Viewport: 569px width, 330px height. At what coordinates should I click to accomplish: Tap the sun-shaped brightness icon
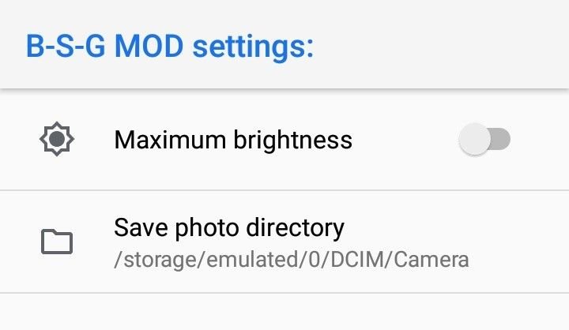click(57, 139)
